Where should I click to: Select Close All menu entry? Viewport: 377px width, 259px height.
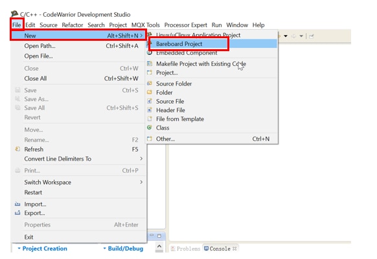tap(78, 78)
